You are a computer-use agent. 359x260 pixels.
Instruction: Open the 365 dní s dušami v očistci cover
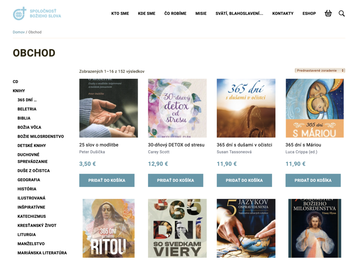[x=246, y=108]
